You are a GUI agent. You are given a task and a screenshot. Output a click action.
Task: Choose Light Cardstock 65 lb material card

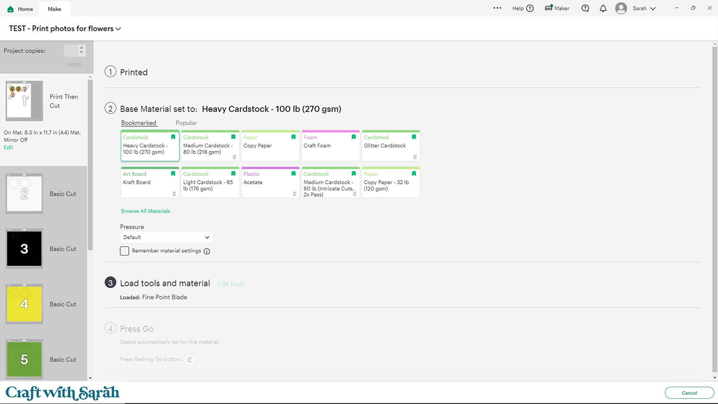[210, 182]
